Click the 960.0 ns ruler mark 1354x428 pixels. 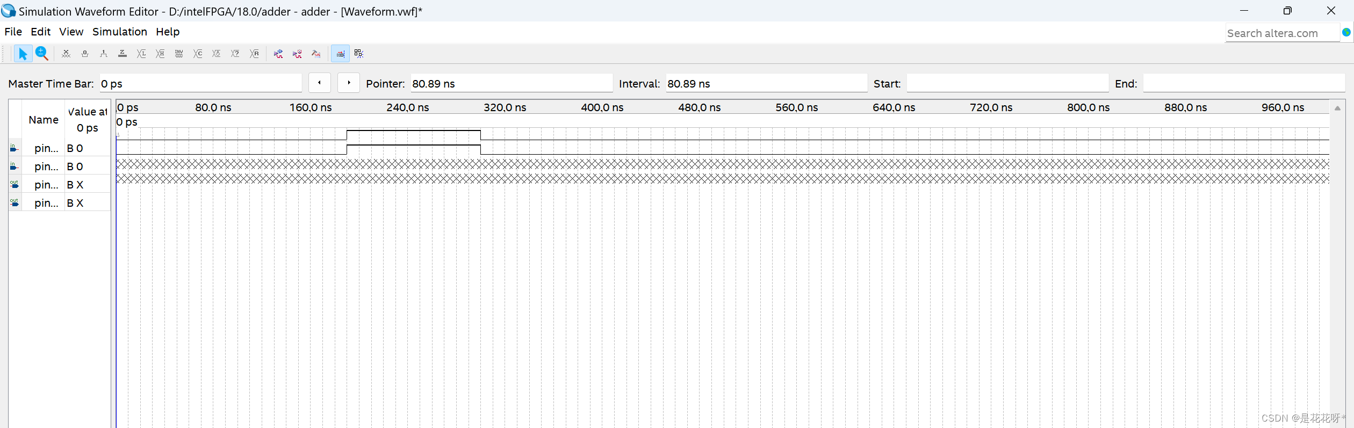(x=1283, y=107)
